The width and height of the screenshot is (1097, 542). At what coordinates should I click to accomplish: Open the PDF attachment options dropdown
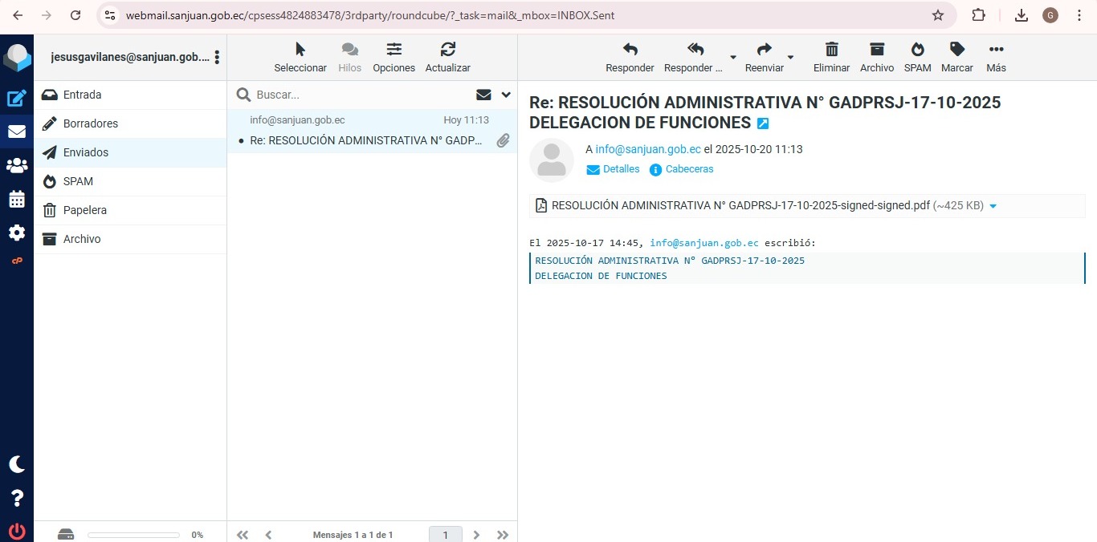(x=993, y=206)
